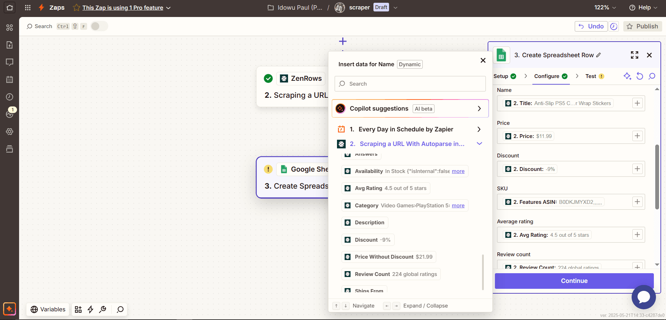Select the ZenRows Scraping a URL step
666x320 pixels.
pyautogui.click(x=292, y=87)
